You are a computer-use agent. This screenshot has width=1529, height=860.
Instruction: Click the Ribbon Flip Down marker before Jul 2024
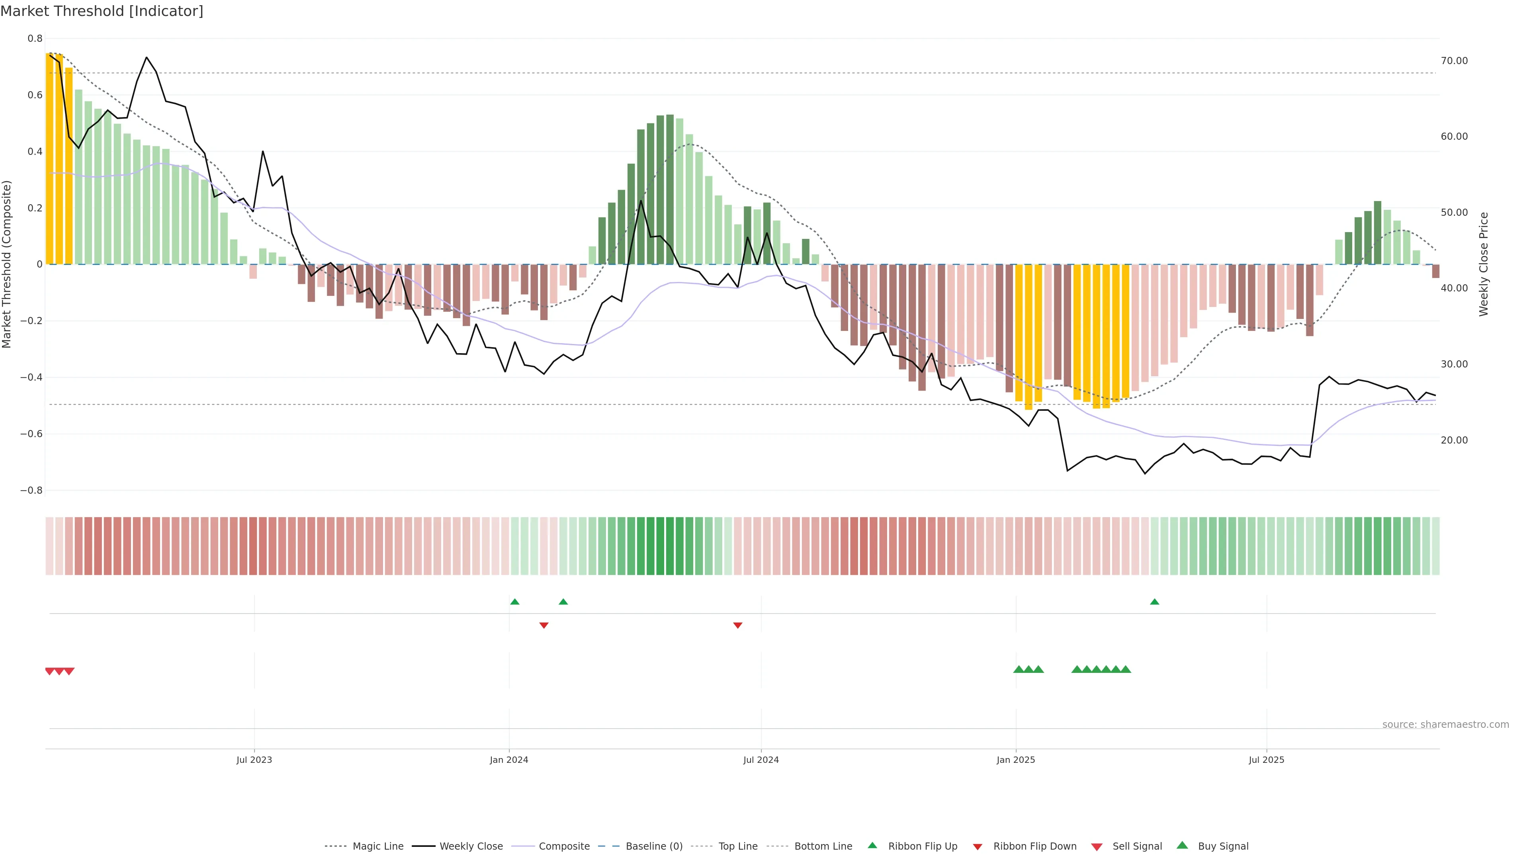tap(738, 625)
